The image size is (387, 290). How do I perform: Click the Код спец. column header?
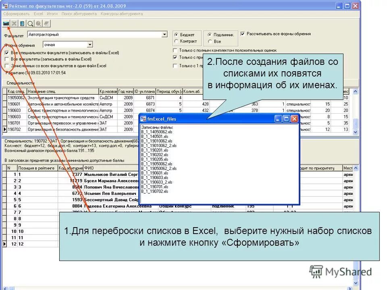click(17, 91)
